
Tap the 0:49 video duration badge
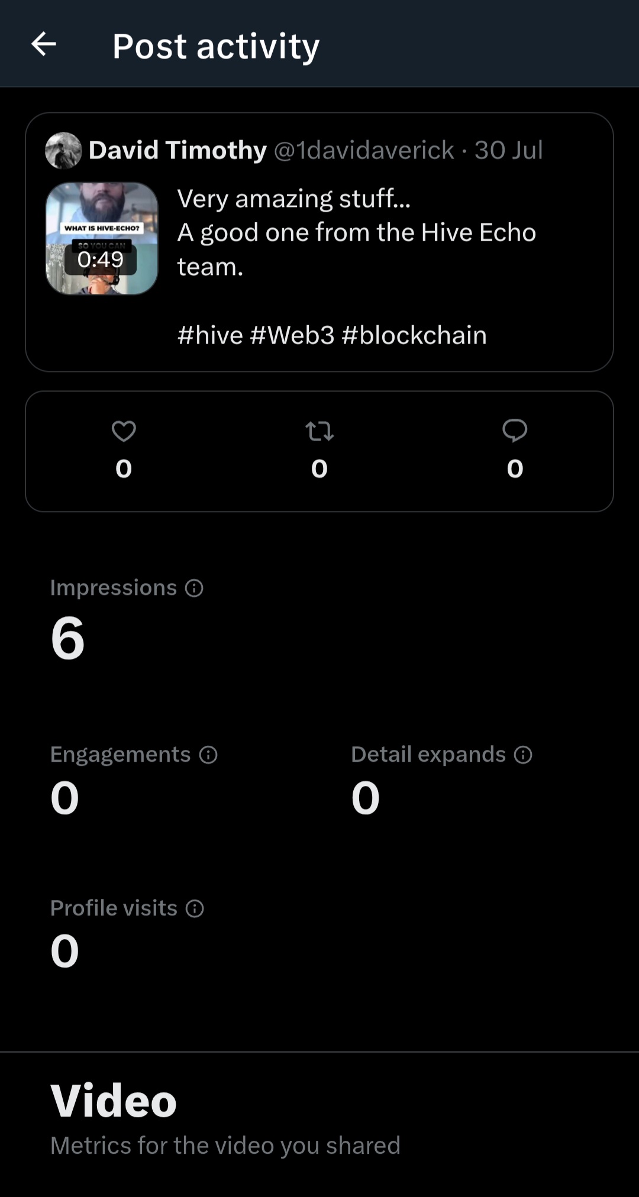point(101,259)
